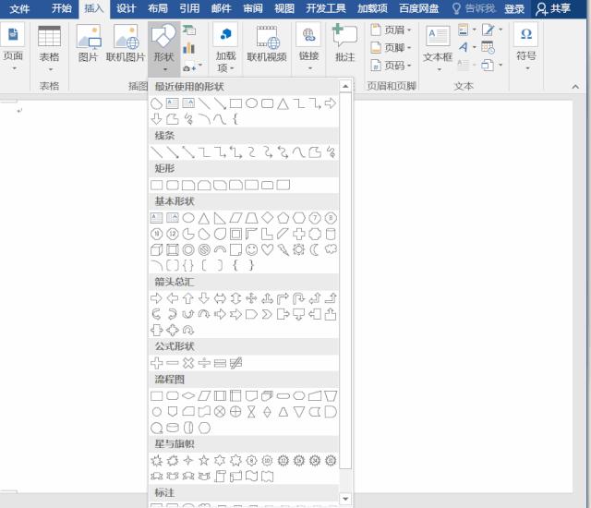Screen dimensions: 591x508
Task: Select the left arrow under 箭头总汇
Action: click(173, 298)
